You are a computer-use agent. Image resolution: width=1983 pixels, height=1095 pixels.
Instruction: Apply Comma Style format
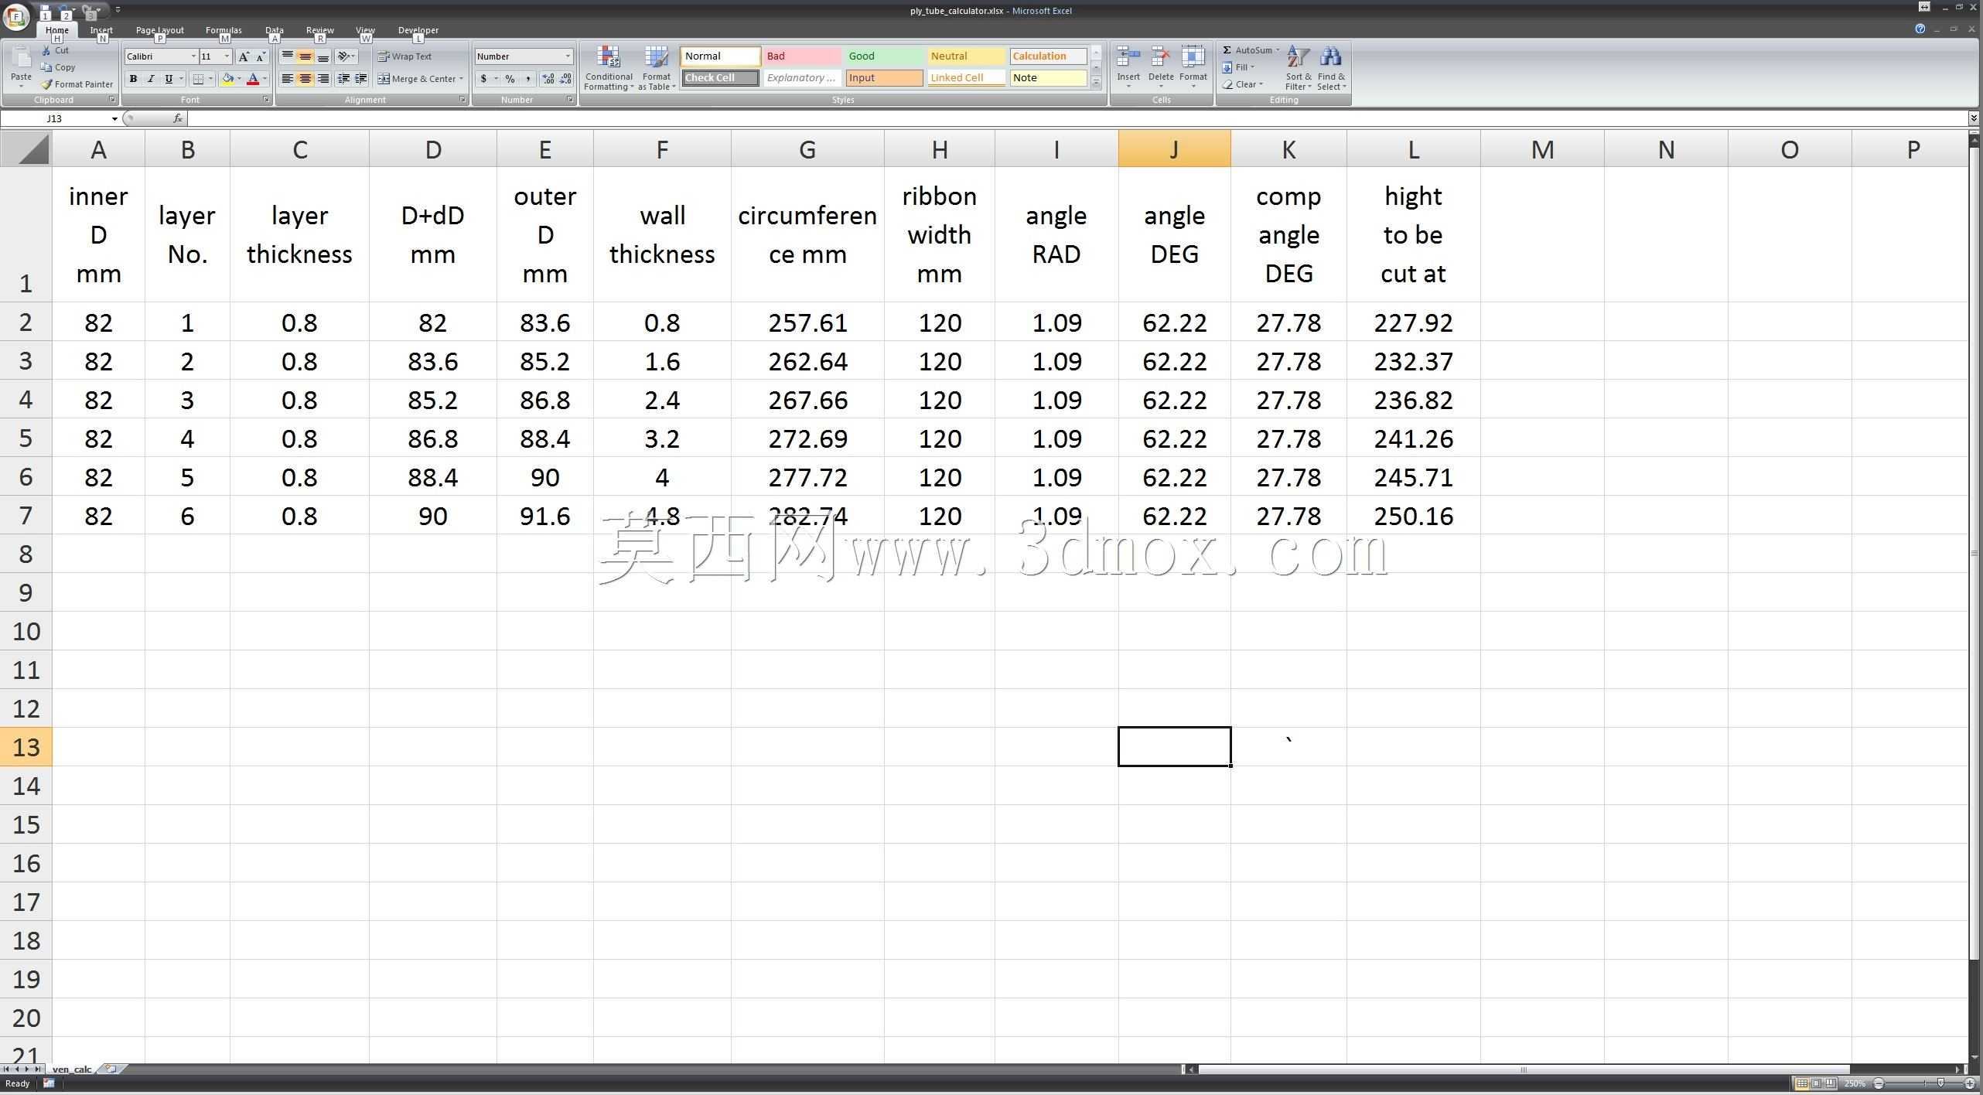527,79
